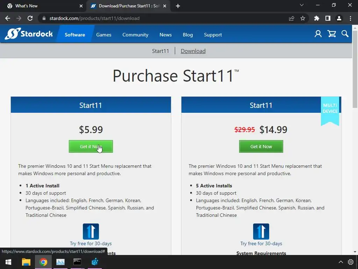Click the Download breadcrumb link
358x269 pixels.
(x=193, y=51)
